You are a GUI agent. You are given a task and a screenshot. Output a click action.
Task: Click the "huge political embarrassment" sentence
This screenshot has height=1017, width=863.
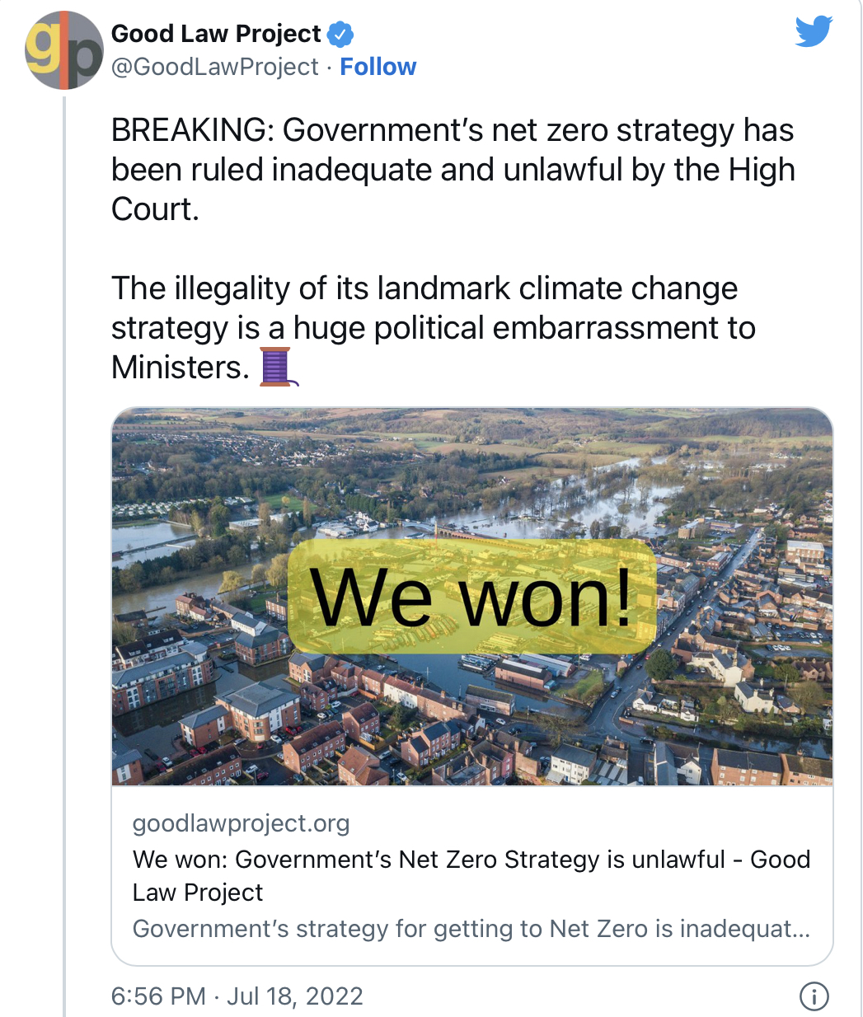click(x=433, y=328)
